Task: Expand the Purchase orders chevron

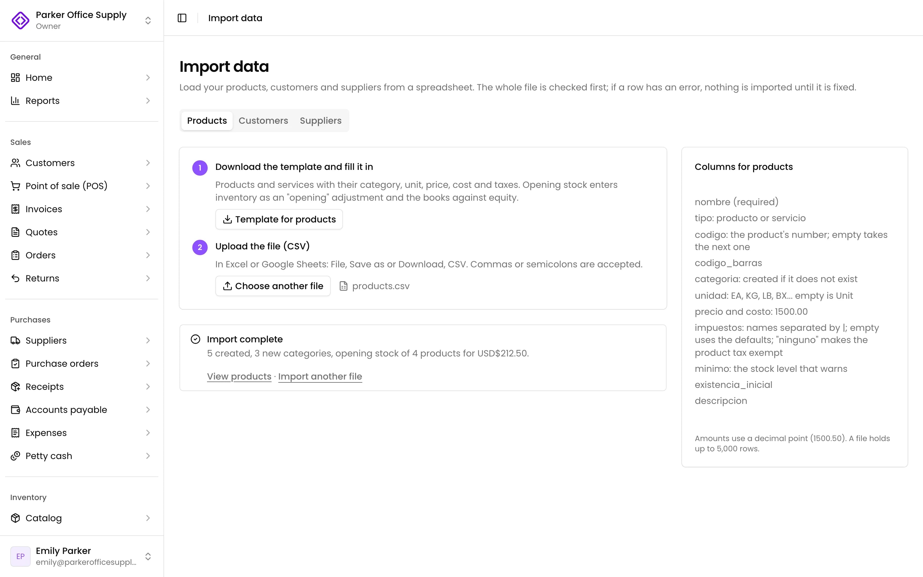Action: [148, 364]
